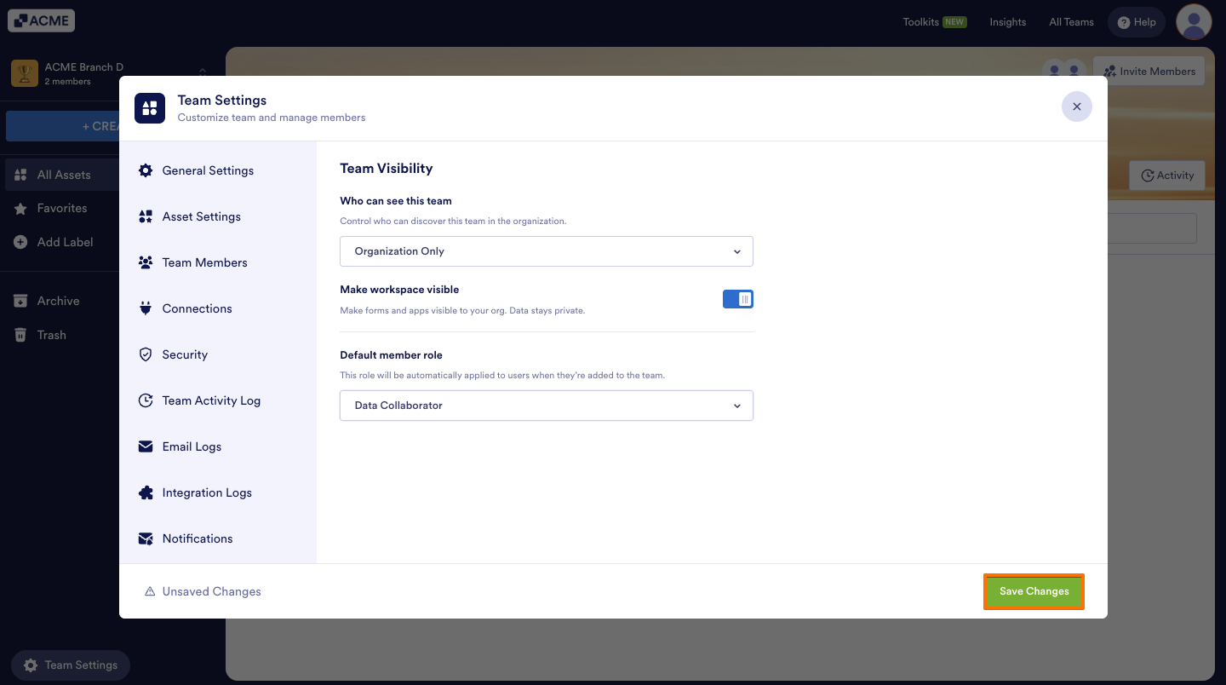Screen dimensions: 1226x685
Task: Open Toolkits in the top navigation
Action: coord(935,22)
